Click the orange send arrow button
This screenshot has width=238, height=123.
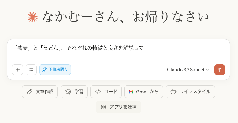click(220, 70)
